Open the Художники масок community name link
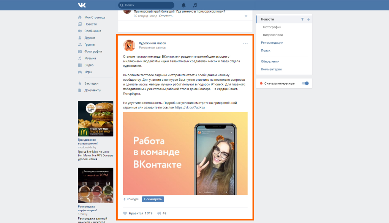This screenshot has height=223, width=389. coord(152,43)
